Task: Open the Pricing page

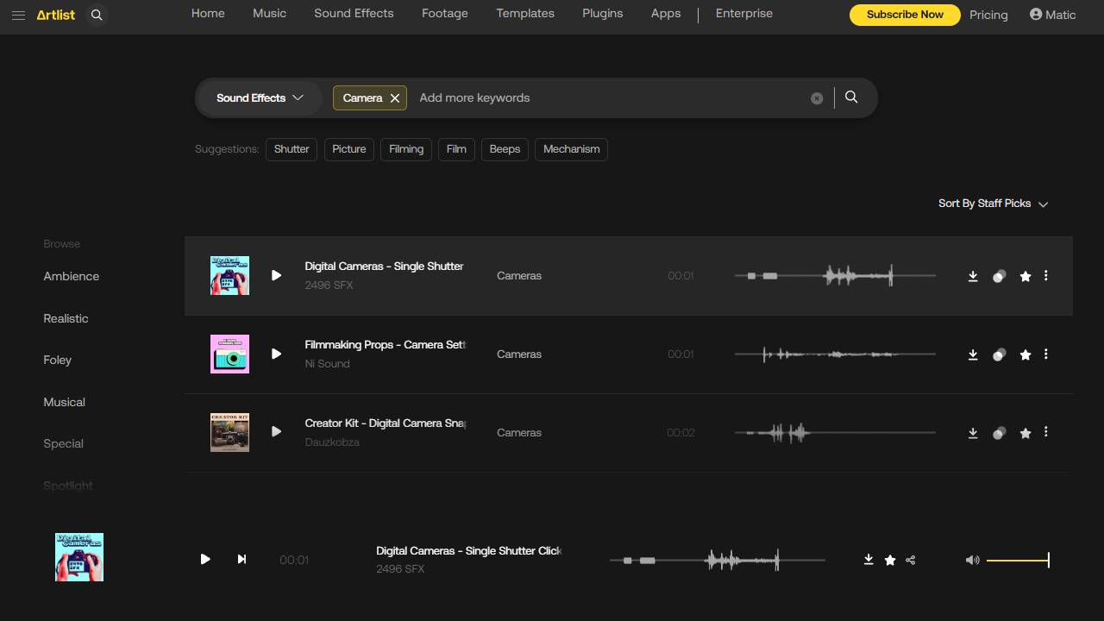Action: pyautogui.click(x=988, y=15)
